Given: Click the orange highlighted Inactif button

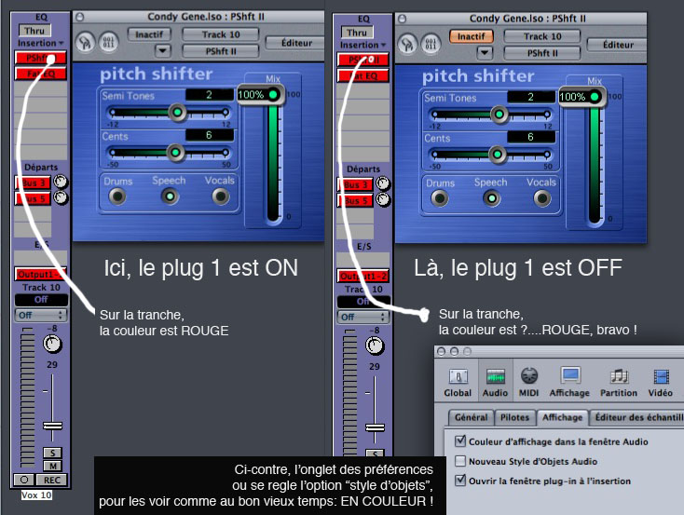Looking at the screenshot, I should click(x=471, y=35).
